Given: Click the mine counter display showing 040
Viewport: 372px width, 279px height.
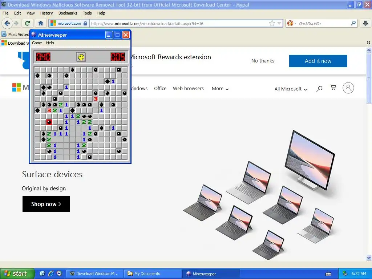Looking at the screenshot, I should pos(43,57).
